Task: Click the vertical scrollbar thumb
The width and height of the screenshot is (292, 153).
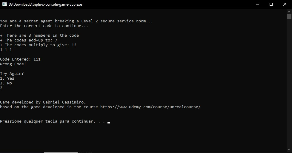Action: 289,17
